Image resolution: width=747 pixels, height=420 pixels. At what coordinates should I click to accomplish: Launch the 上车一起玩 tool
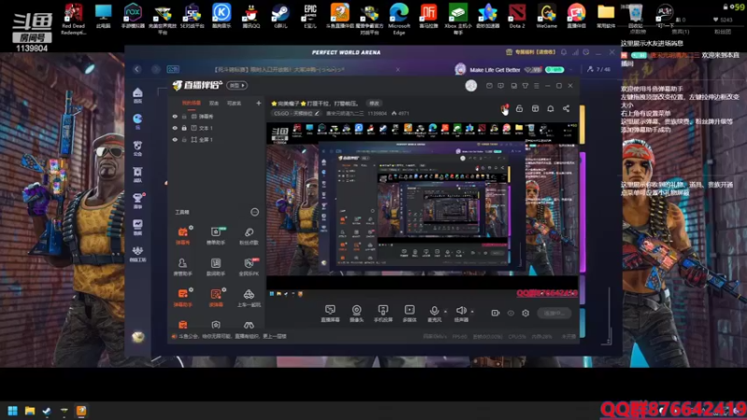click(248, 298)
